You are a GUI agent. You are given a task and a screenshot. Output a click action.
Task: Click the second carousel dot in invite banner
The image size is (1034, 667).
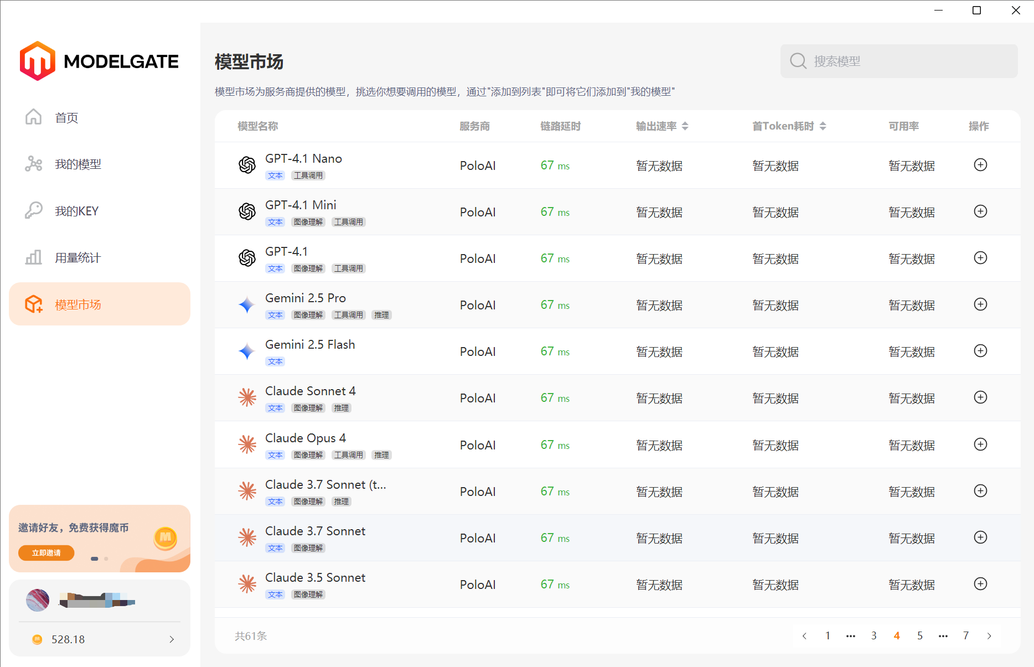point(106,559)
